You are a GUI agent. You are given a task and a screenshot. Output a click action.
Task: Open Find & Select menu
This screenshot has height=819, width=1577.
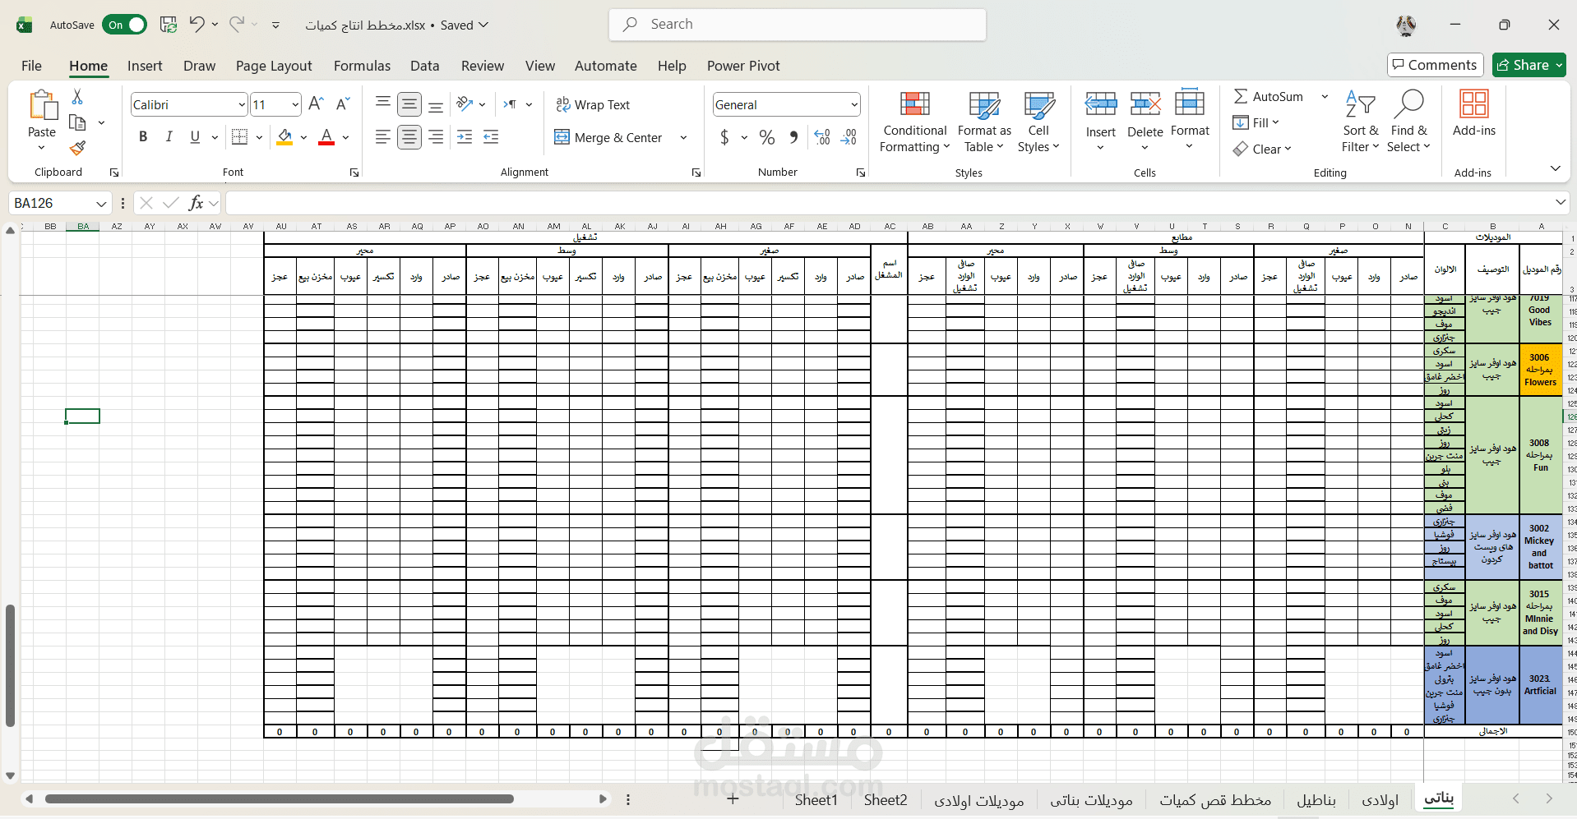[x=1408, y=122]
